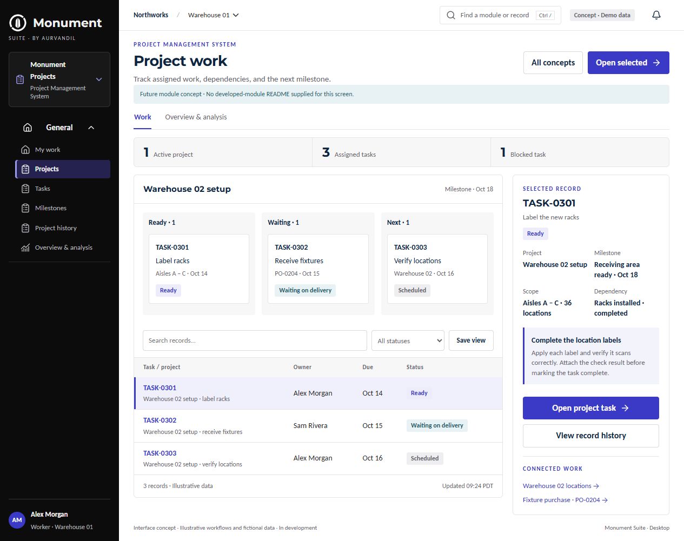
Task: Click the Ready badge in selected record
Action: 535,233
